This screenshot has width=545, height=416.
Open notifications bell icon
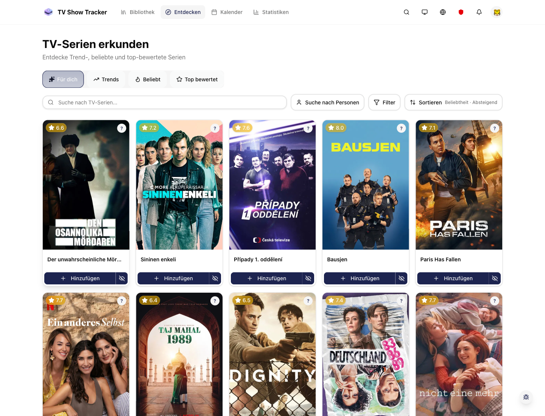coord(479,12)
